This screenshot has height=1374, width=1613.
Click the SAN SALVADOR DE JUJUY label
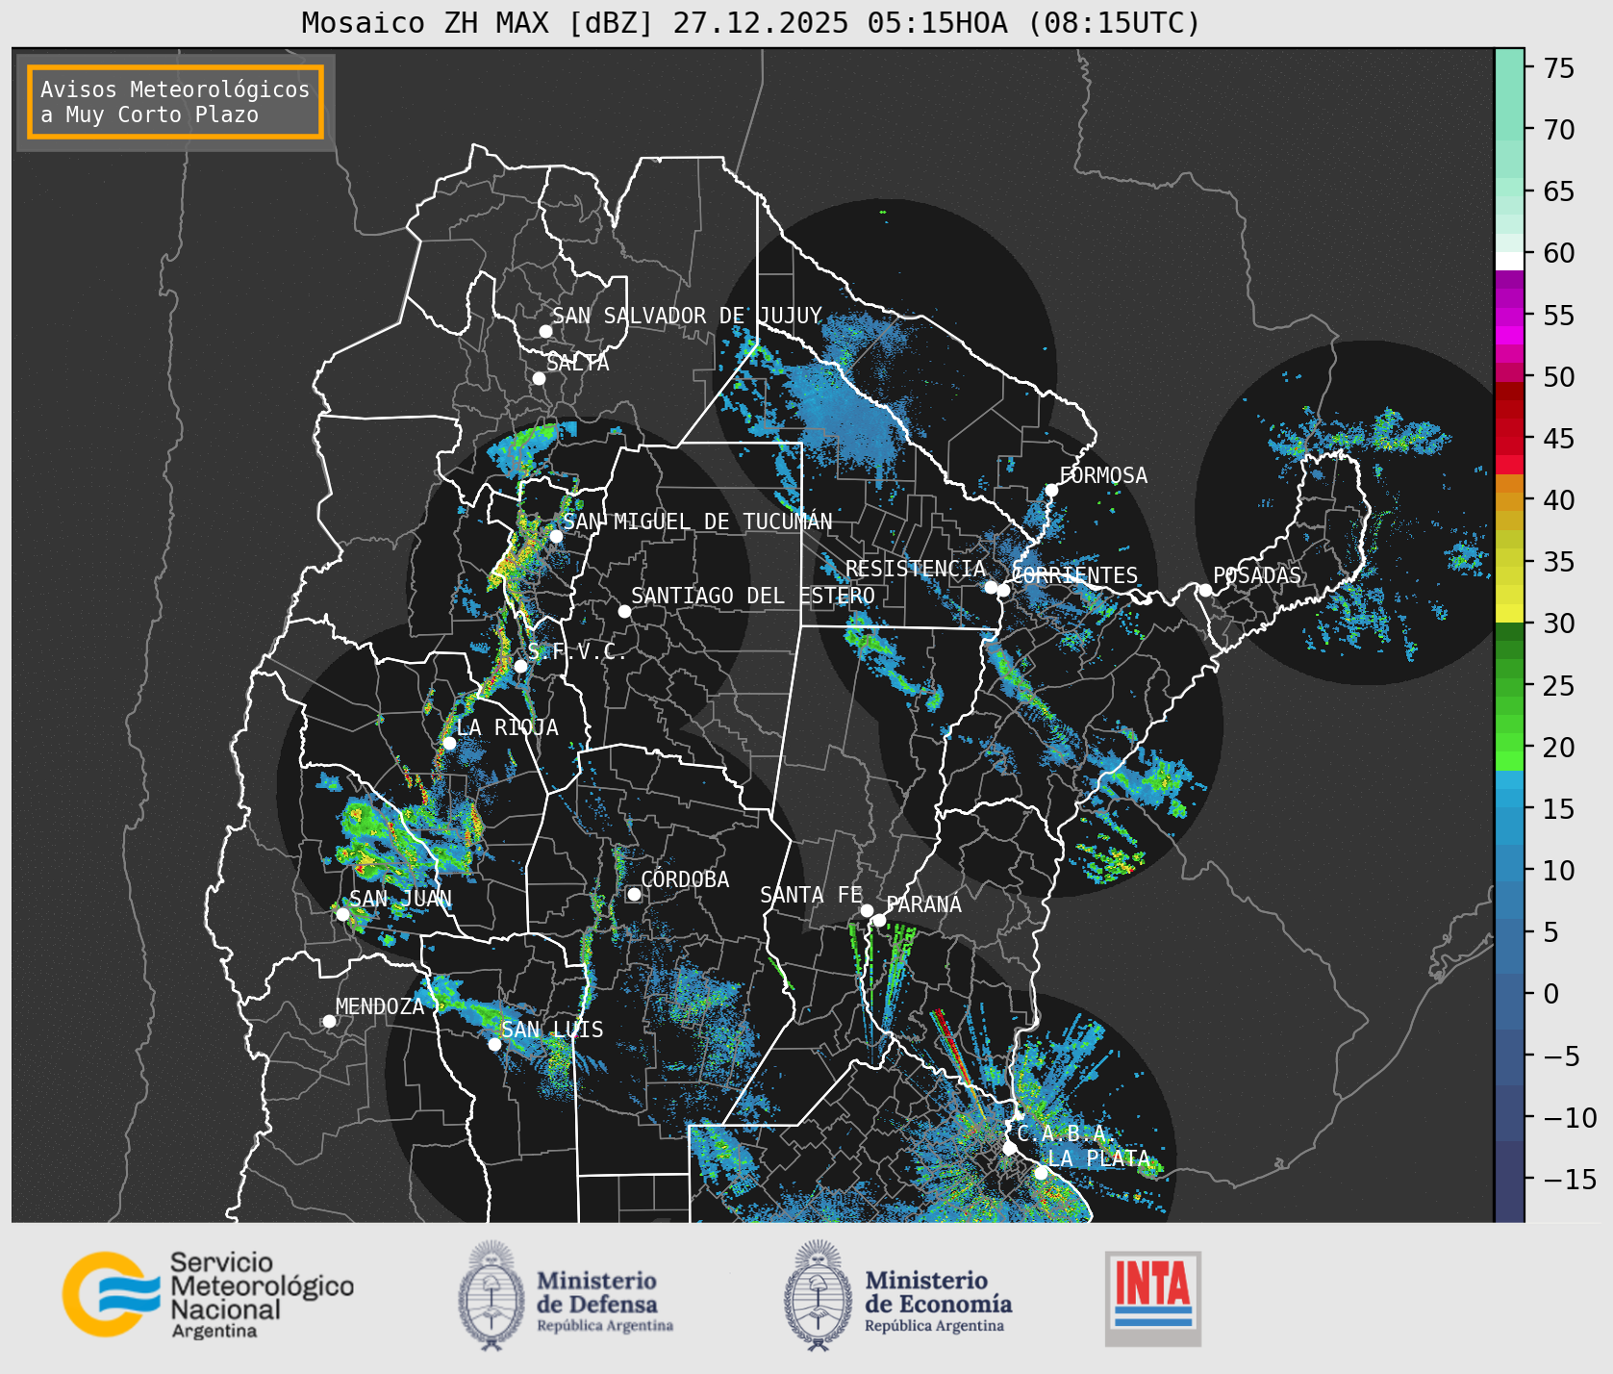687,316
